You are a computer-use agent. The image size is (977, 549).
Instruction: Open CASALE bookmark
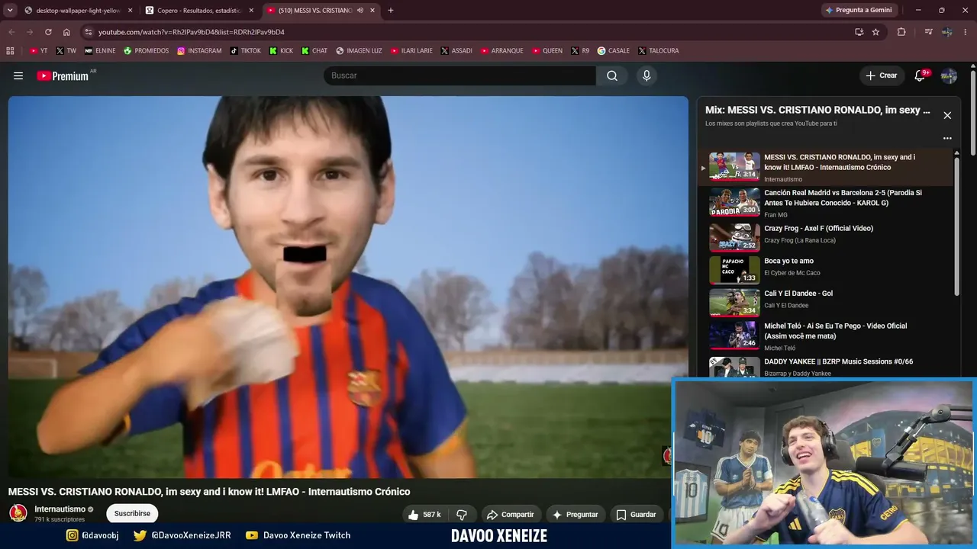coord(614,51)
